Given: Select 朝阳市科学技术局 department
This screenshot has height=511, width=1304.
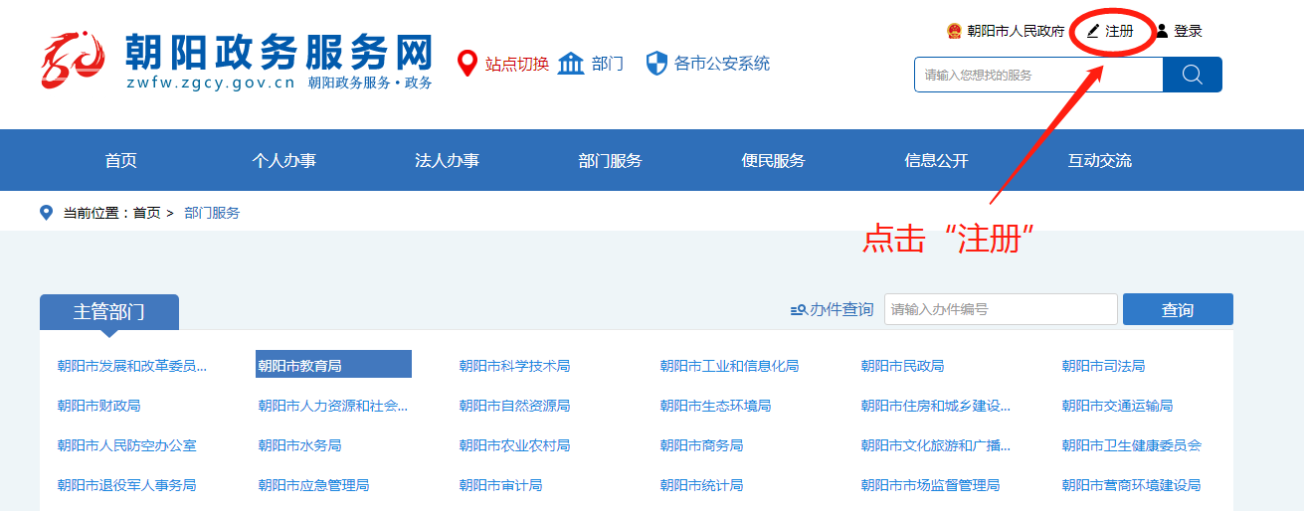Looking at the screenshot, I should coord(514,366).
